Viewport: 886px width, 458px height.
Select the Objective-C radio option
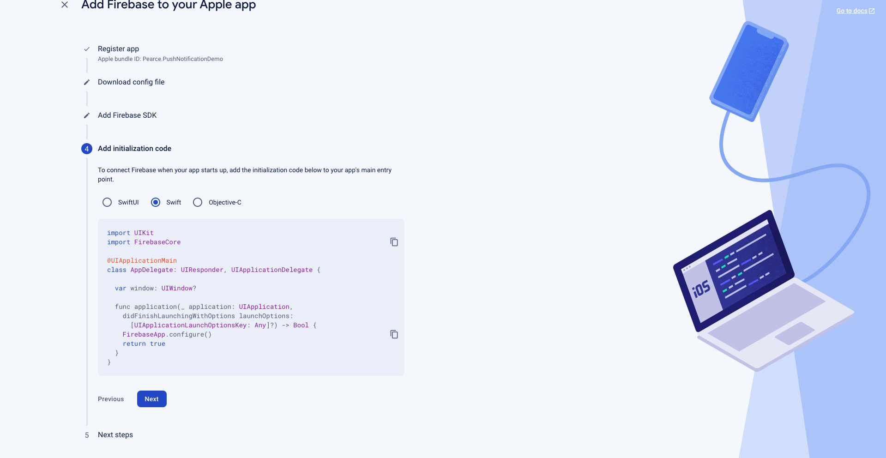(198, 202)
